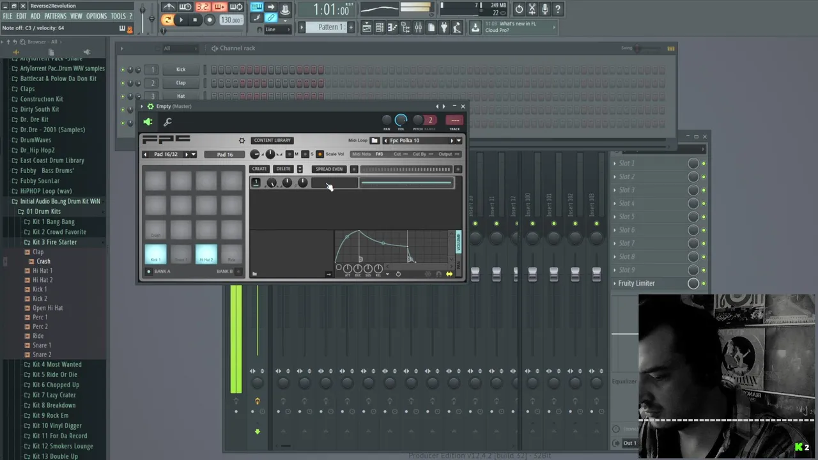Open the FILE menu

(8, 16)
